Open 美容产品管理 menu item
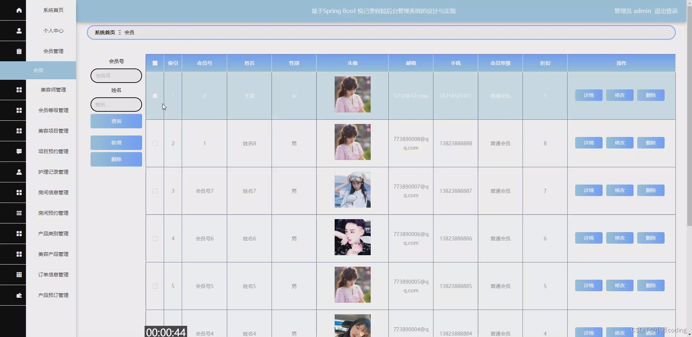The height and width of the screenshot is (337, 692). tap(53, 254)
